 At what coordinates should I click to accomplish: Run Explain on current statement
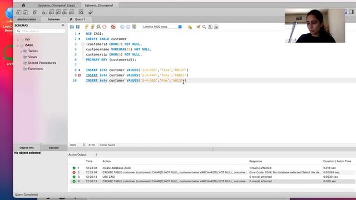click(x=98, y=27)
